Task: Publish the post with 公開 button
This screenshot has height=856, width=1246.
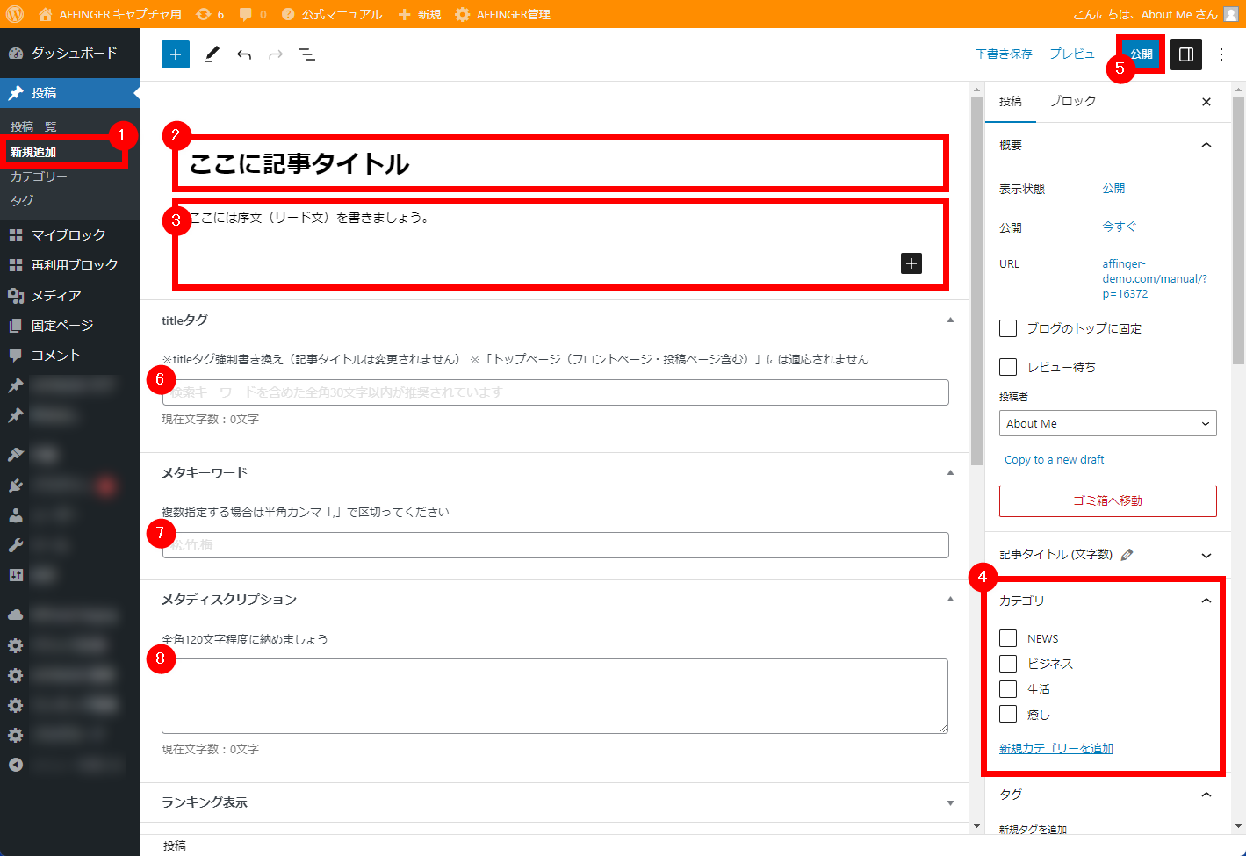Action: (1142, 54)
